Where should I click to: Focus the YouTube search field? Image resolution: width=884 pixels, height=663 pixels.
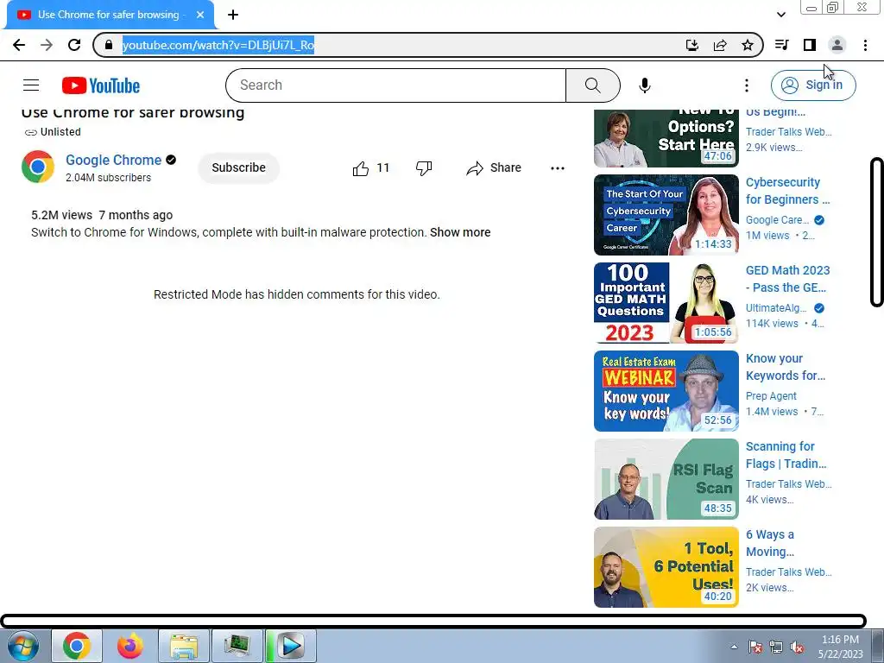(x=395, y=85)
